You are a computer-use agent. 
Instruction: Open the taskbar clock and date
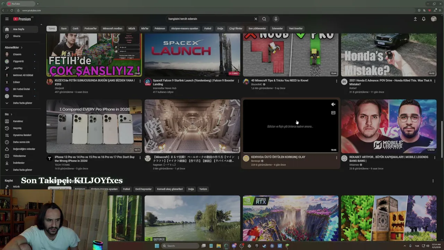436,246
